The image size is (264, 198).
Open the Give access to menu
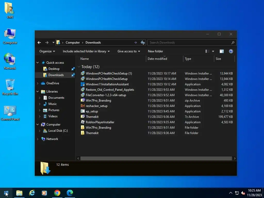tap(129, 51)
